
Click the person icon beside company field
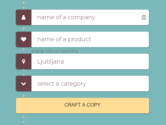(24, 17)
